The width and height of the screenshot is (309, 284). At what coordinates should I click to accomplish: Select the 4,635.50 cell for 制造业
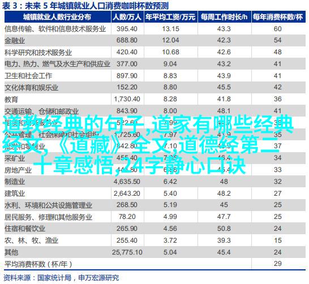point(127,182)
